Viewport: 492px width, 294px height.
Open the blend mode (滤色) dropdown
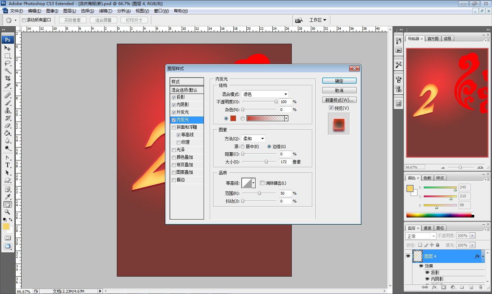(x=265, y=94)
